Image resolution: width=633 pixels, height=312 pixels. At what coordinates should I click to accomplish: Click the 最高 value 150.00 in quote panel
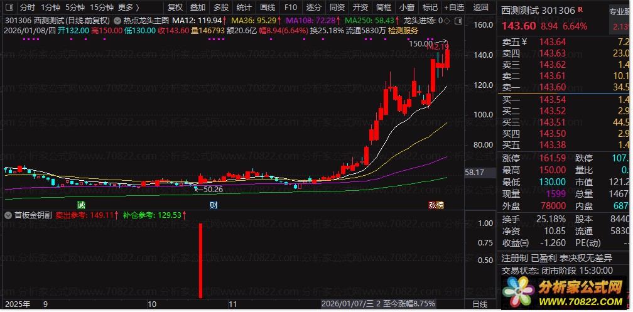tap(553, 170)
